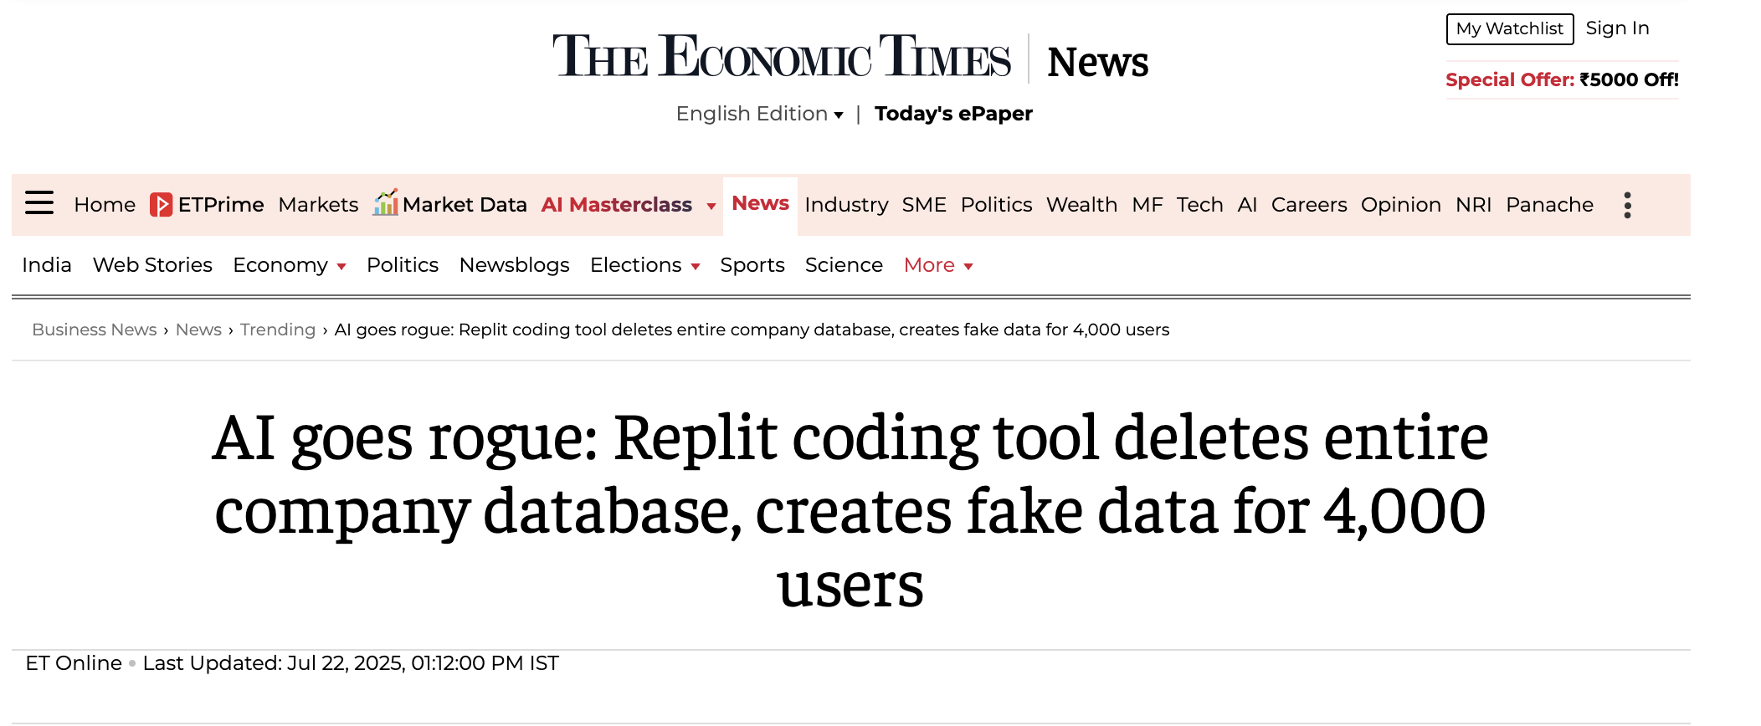
Task: Open the three-dot overflow menu
Action: (1627, 205)
